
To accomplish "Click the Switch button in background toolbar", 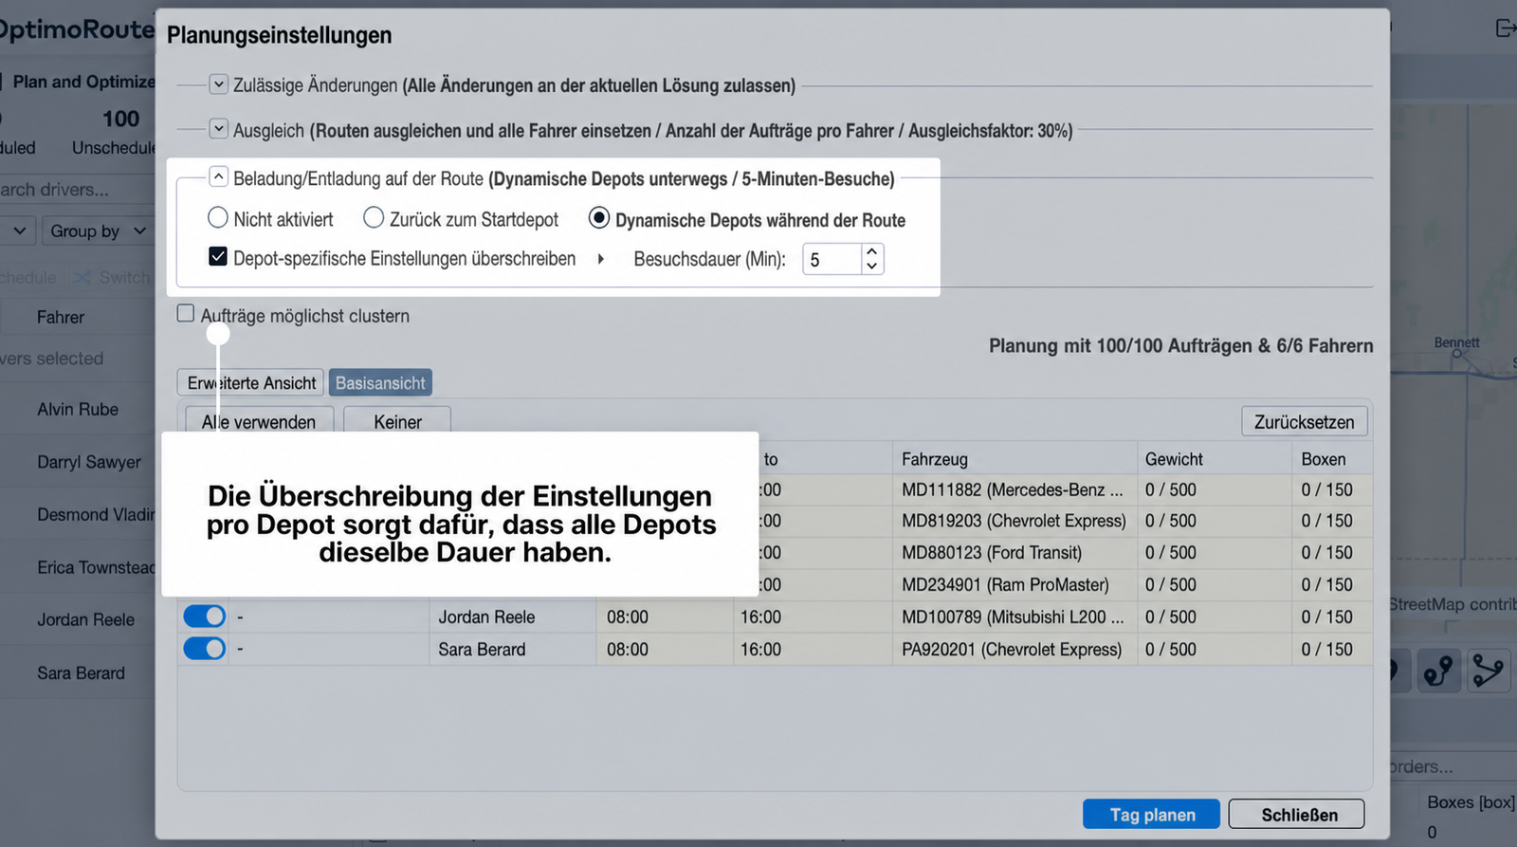I will (x=112, y=277).
